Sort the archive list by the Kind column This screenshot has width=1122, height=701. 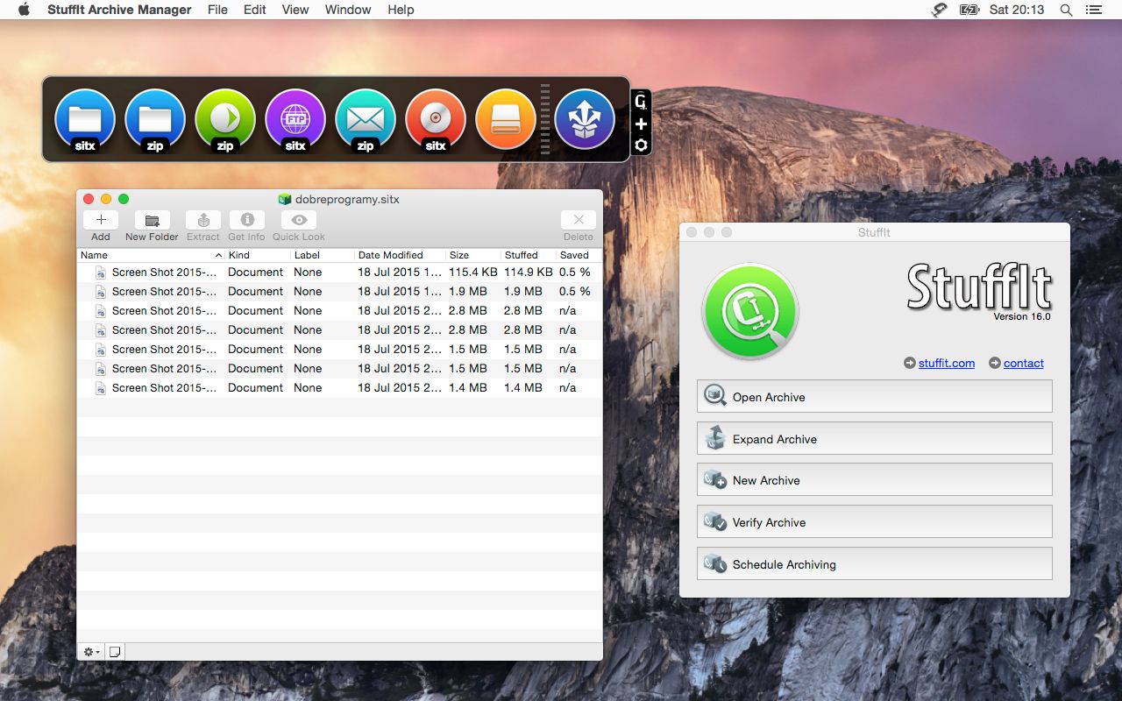point(257,255)
